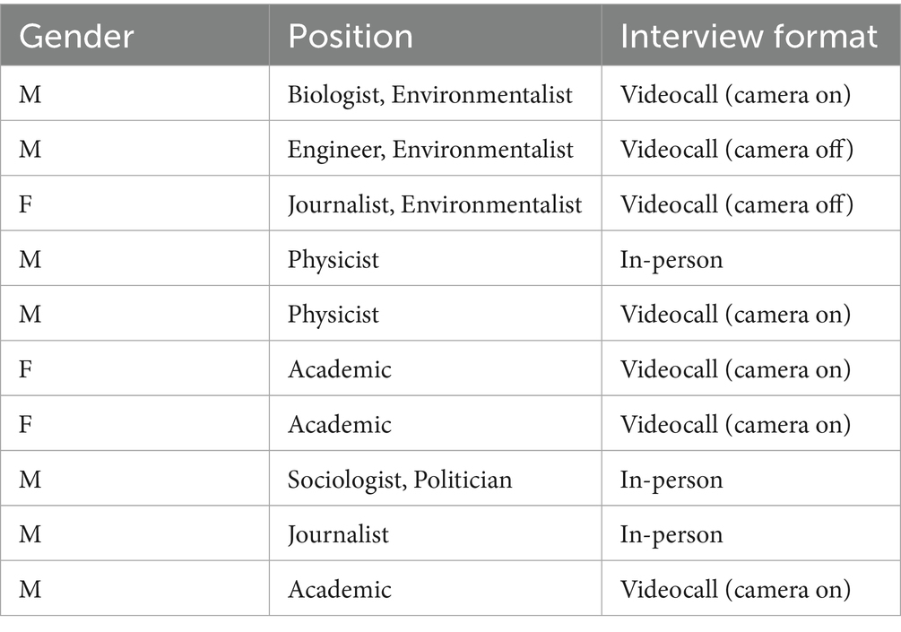The height and width of the screenshot is (632, 901).
Task: Select the interview format for the Biologist row
Action: point(735,94)
